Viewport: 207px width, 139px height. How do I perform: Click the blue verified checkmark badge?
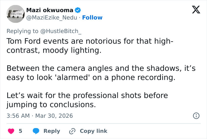pyautogui.click(x=78, y=10)
